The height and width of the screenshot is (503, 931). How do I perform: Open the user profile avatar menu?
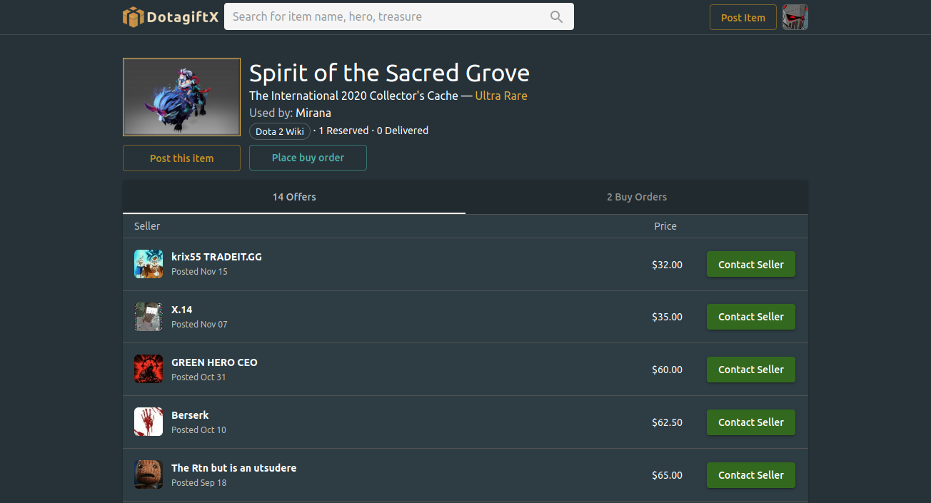click(795, 17)
